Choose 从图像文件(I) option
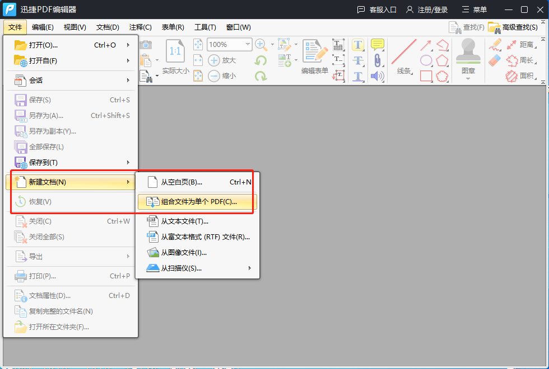The height and width of the screenshot is (369, 549). pos(197,252)
